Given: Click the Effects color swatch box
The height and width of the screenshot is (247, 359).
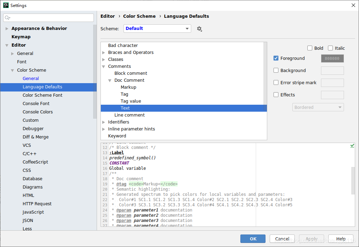Looking at the screenshot, I should [332, 95].
